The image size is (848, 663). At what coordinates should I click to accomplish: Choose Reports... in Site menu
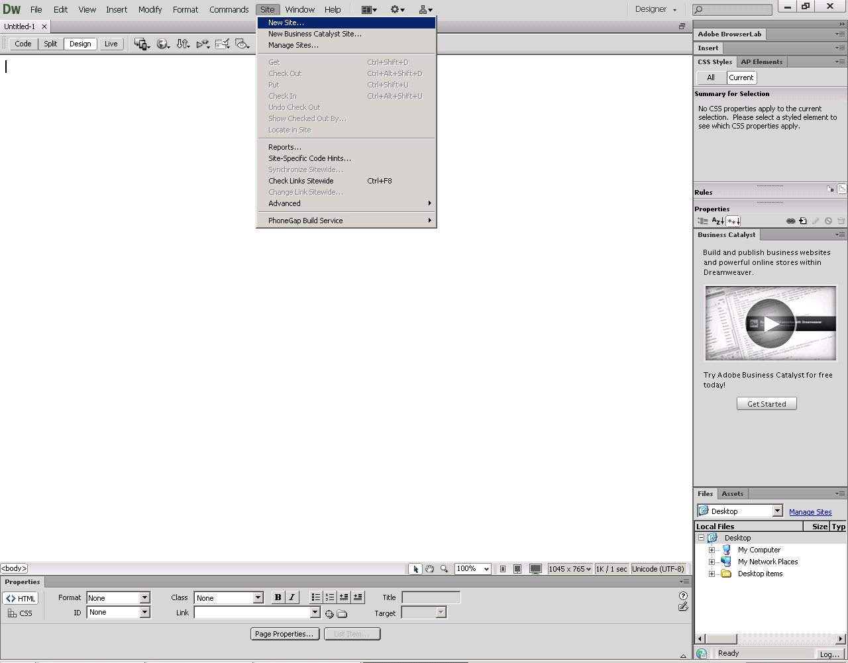(346, 147)
